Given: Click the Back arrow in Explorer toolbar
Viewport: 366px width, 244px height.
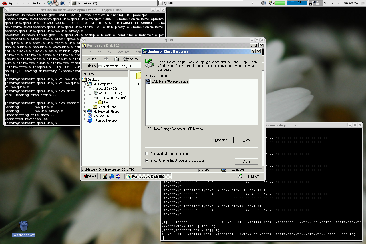Looking at the screenshot, I should pyautogui.click(x=88, y=59).
